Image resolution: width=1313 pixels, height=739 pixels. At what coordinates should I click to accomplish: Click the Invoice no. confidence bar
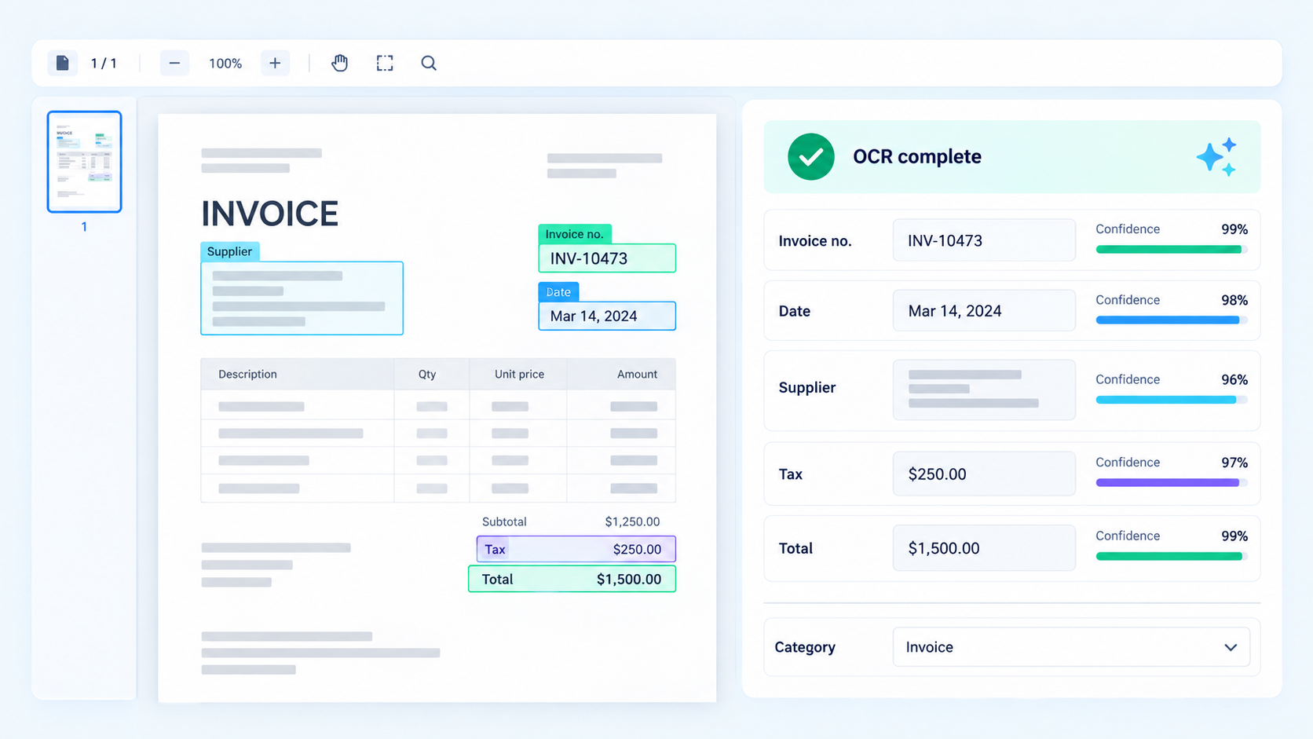click(1171, 250)
